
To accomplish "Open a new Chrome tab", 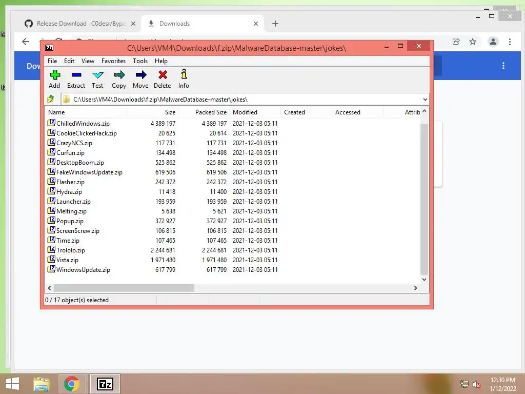I will pos(275,24).
